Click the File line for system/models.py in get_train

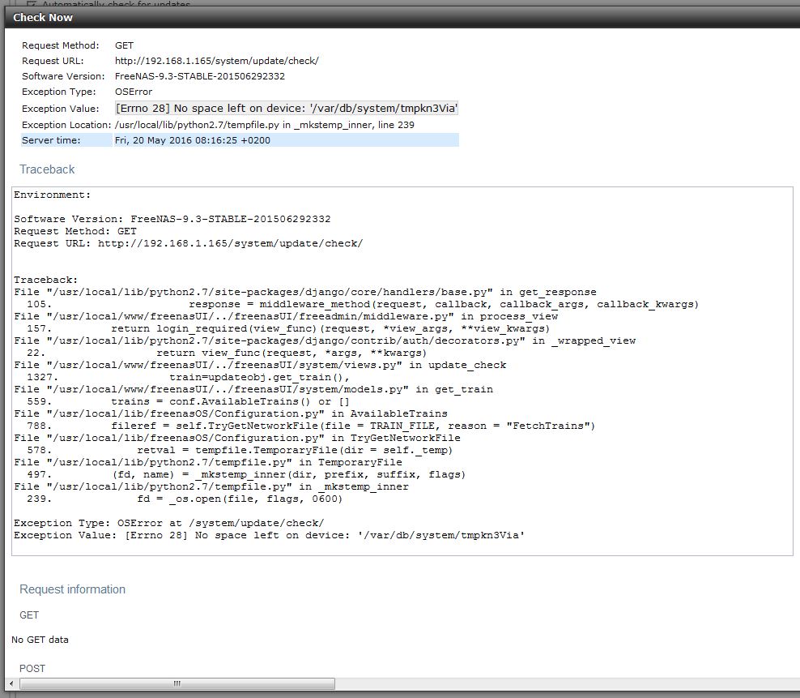pos(253,389)
